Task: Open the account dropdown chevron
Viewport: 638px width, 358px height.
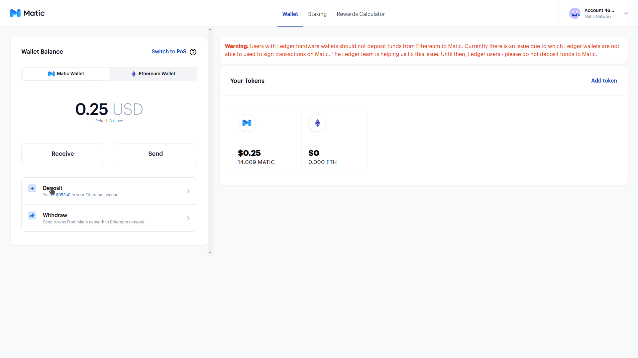Action: click(626, 14)
